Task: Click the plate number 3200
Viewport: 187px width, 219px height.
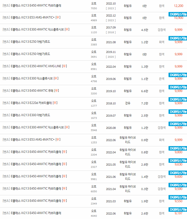Action: pos(94,93)
